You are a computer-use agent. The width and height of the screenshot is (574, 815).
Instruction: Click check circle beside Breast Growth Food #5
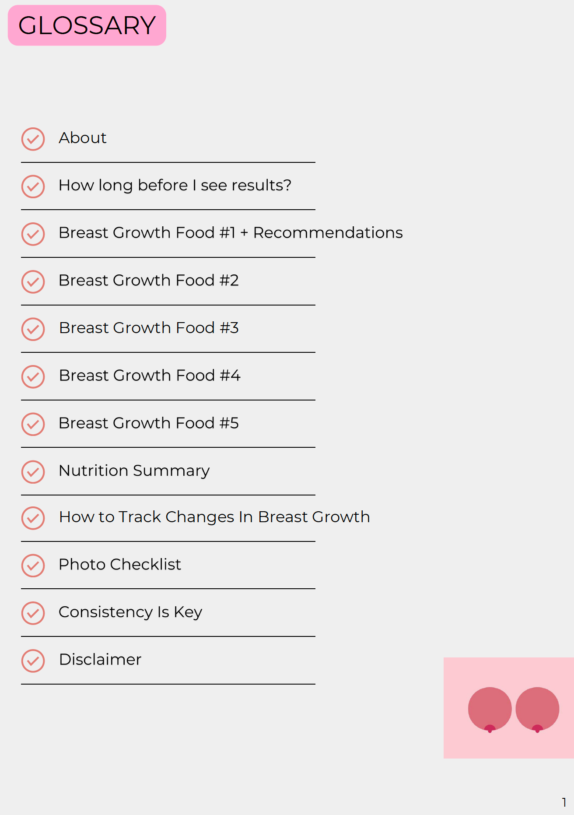[33, 424]
